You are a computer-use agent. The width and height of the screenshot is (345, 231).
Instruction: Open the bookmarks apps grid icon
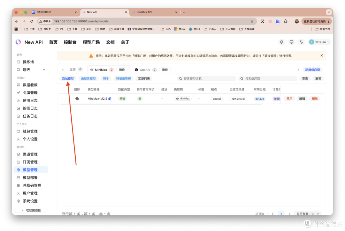click(16, 29)
